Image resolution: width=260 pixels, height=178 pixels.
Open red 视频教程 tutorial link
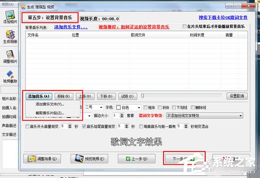click(x=134, y=27)
